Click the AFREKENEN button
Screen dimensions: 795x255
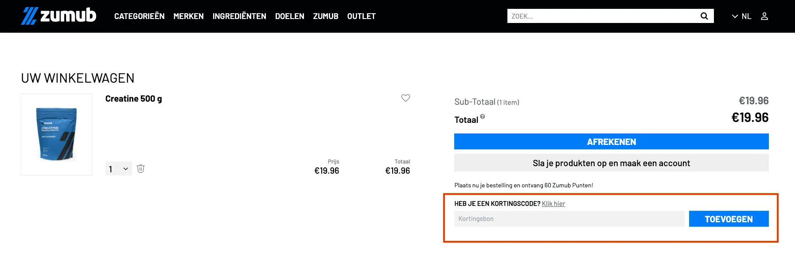click(x=611, y=141)
